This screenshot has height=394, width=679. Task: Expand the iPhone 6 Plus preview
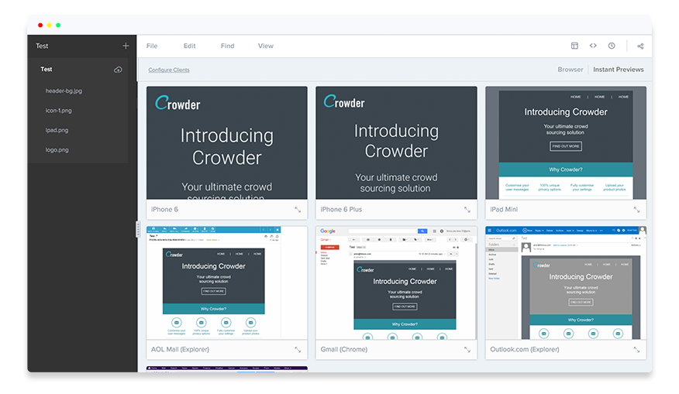[467, 210]
